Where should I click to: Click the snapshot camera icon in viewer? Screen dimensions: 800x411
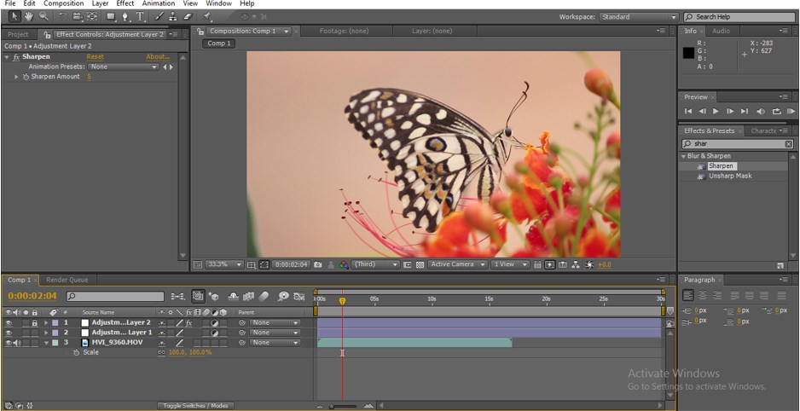click(x=318, y=264)
